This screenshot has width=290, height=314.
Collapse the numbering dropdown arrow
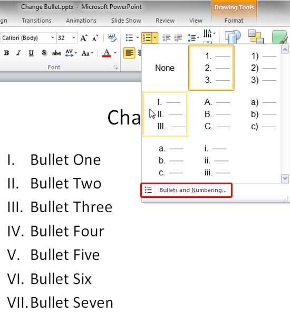click(155, 38)
